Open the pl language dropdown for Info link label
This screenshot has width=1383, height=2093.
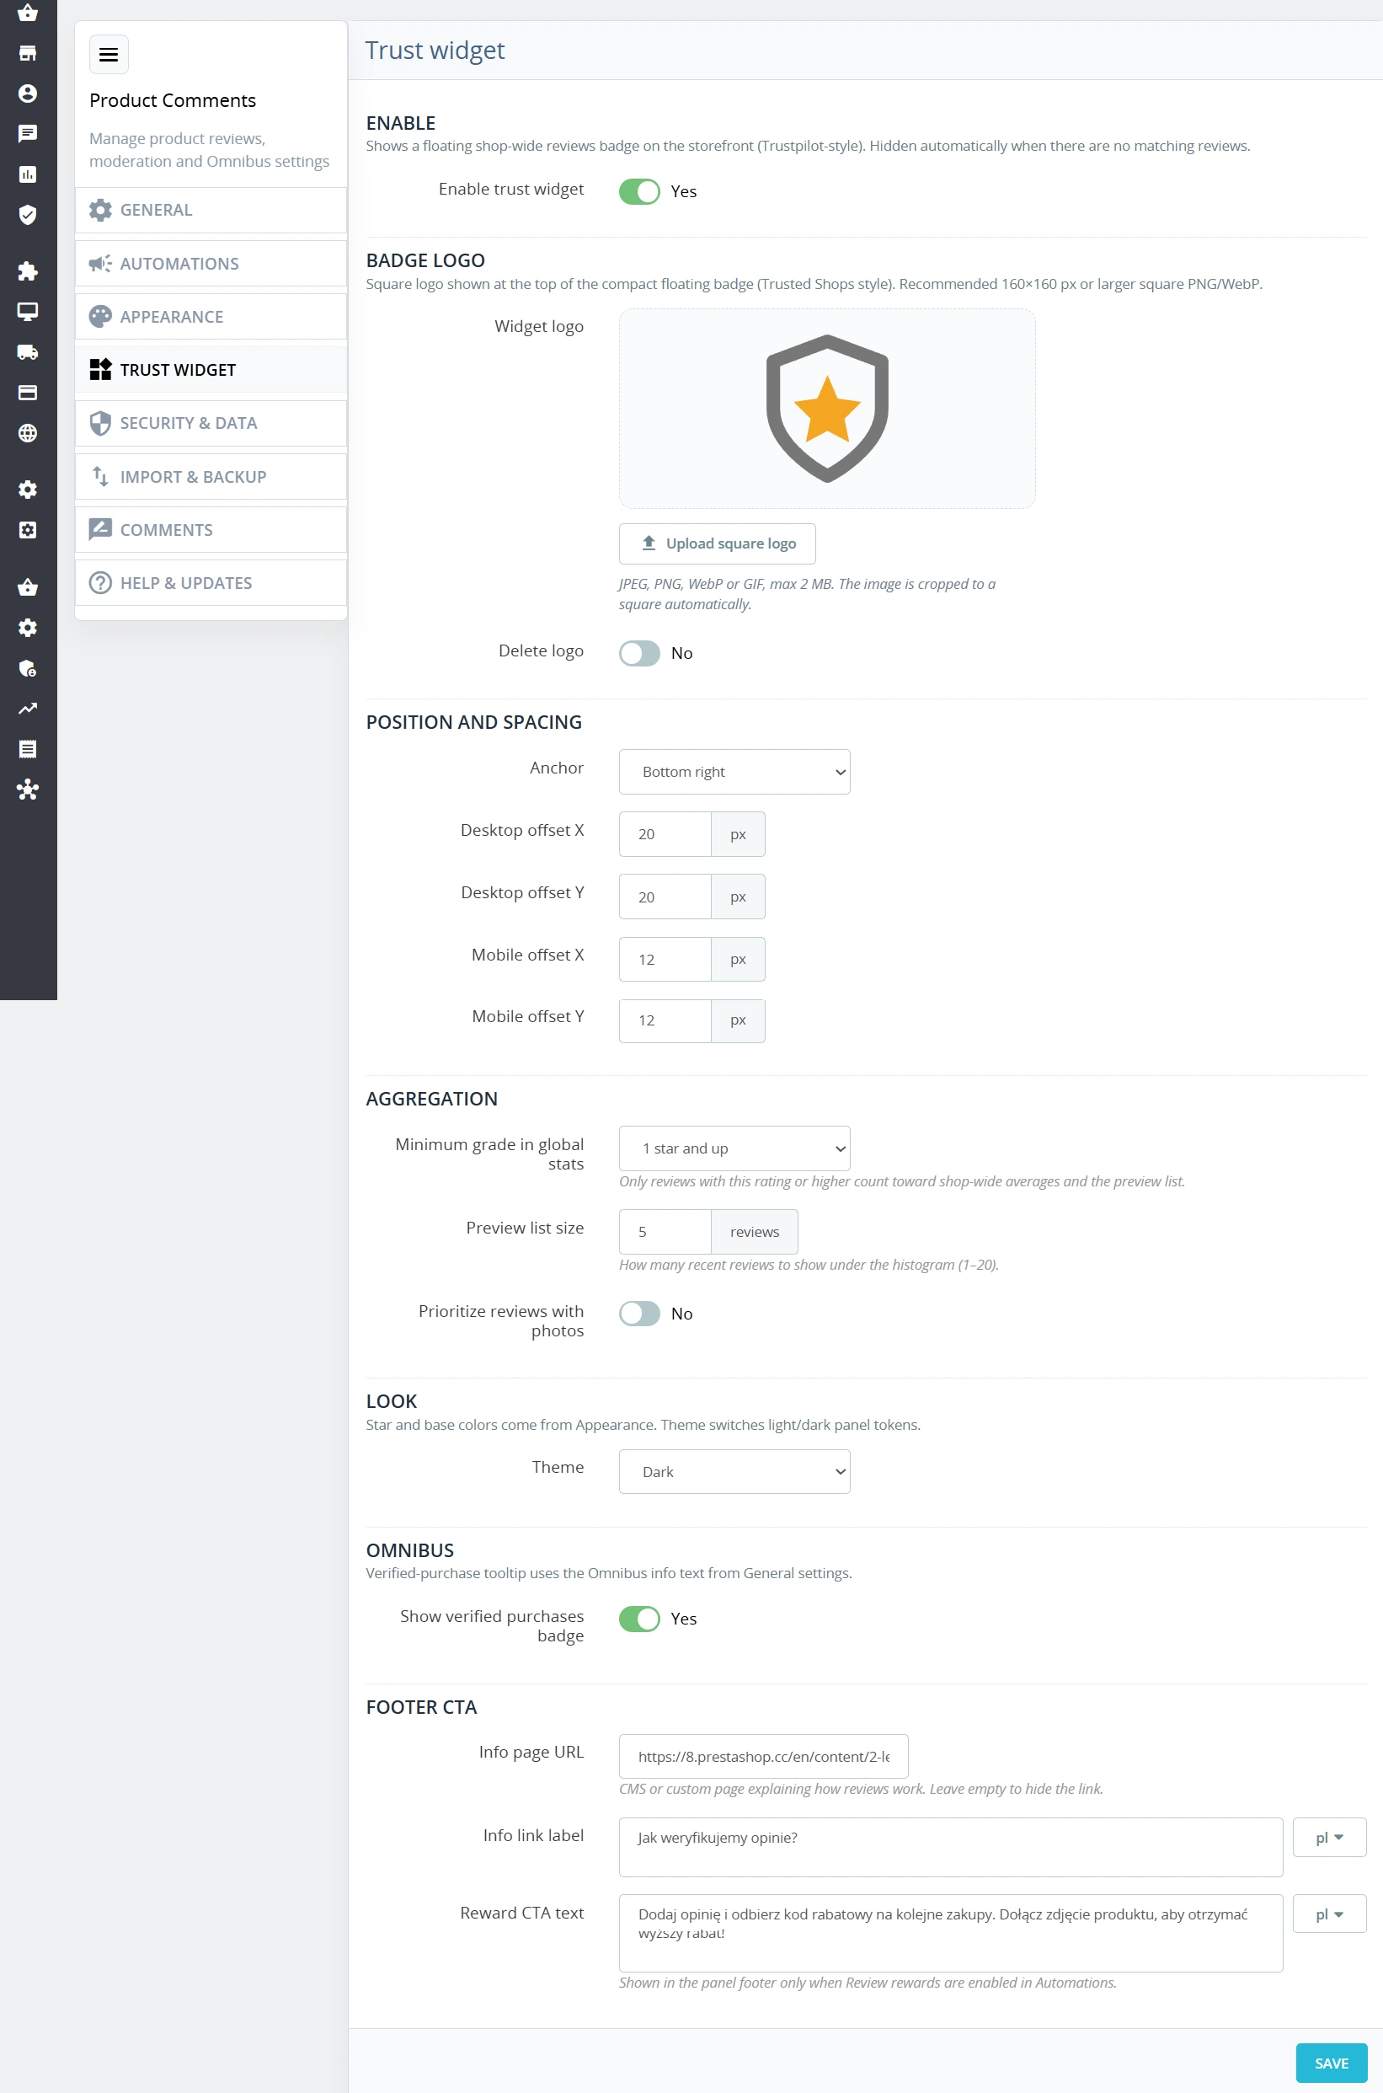1329,1837
